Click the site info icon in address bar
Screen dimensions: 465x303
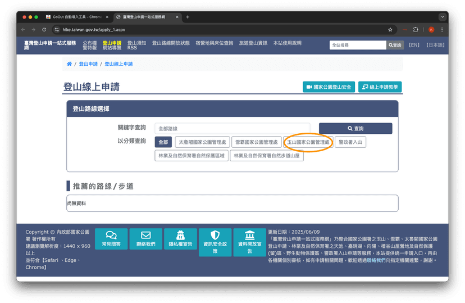pos(57,30)
